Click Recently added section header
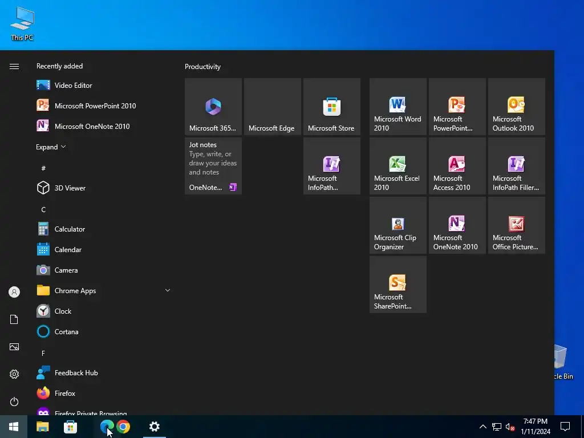The image size is (584, 438). tap(59, 66)
